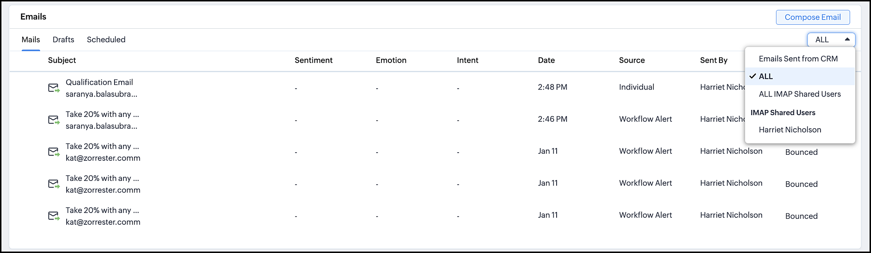The image size is (871, 253).
Task: Click the Intent column header
Action: [x=467, y=60]
